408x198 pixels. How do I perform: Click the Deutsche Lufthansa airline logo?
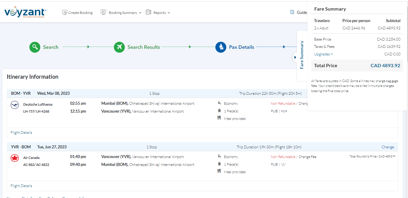[x=15, y=105]
